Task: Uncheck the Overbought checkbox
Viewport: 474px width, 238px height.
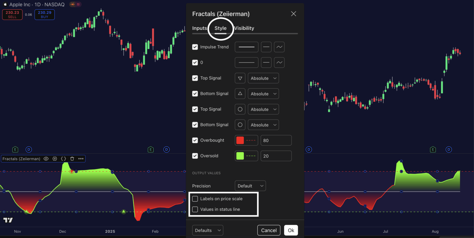Action: (195, 140)
